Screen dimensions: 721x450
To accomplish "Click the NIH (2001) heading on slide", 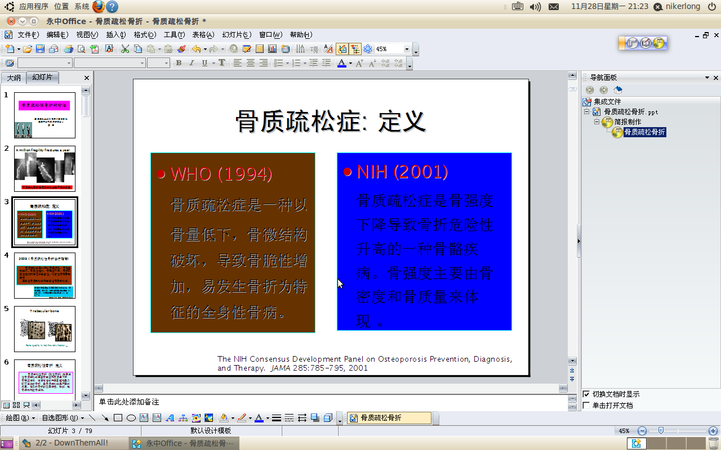I will pyautogui.click(x=402, y=172).
